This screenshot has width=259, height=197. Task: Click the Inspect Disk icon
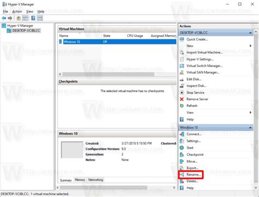(182, 86)
